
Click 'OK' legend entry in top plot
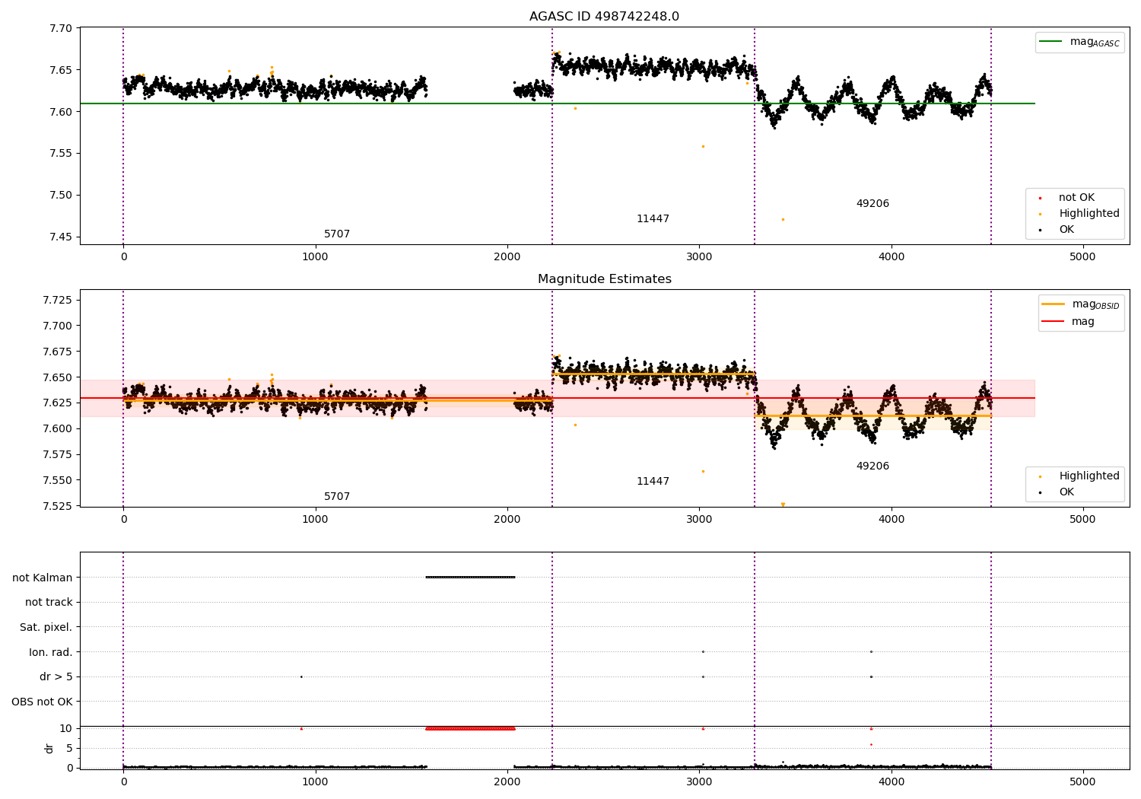tap(1066, 229)
